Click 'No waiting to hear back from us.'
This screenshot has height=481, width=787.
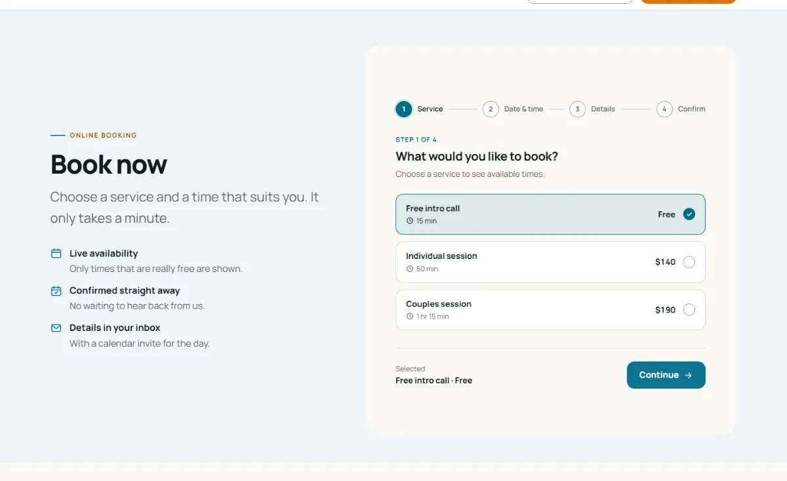click(137, 306)
